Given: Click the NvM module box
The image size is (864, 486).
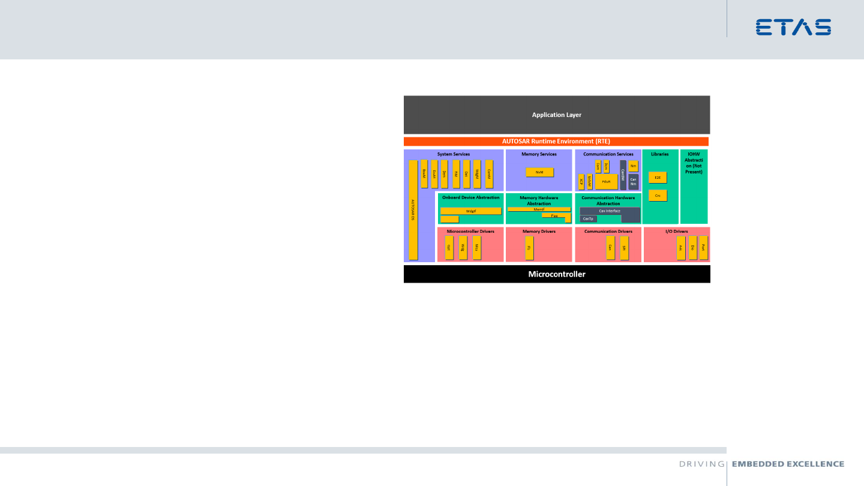Looking at the screenshot, I should (x=539, y=172).
